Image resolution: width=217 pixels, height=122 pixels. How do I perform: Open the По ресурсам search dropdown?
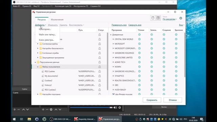[x=170, y=19]
